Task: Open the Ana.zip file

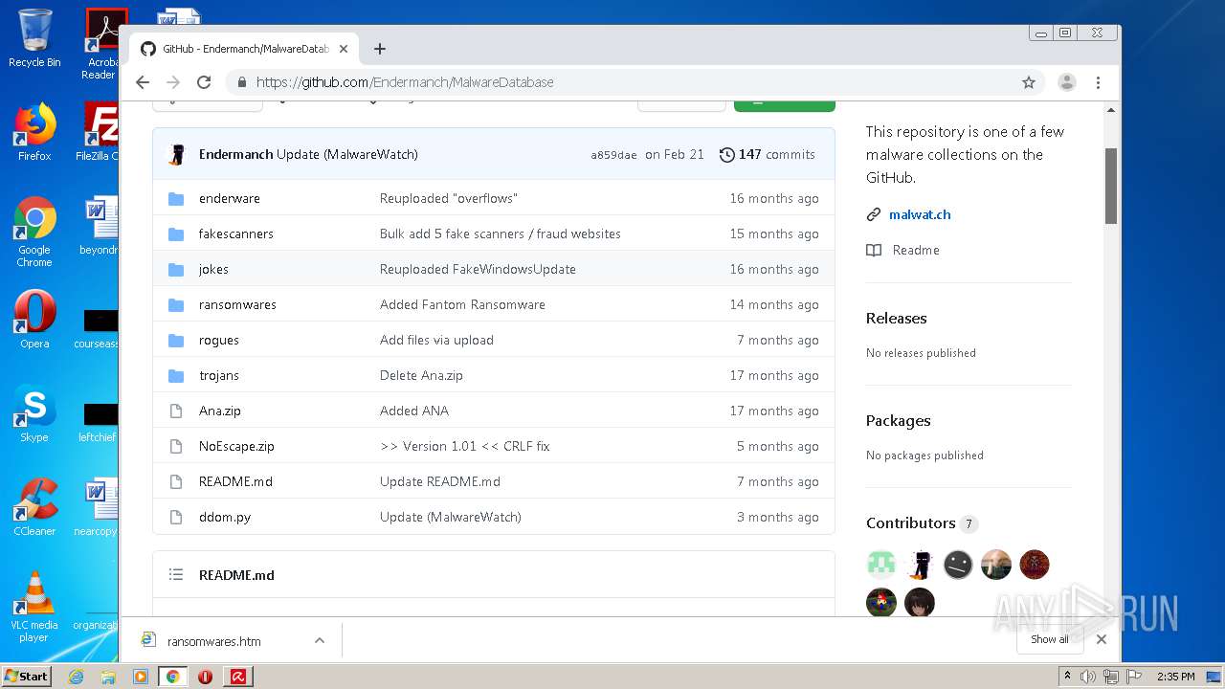Action: coord(220,411)
